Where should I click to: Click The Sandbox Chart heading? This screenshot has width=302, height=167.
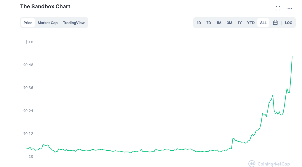(45, 6)
